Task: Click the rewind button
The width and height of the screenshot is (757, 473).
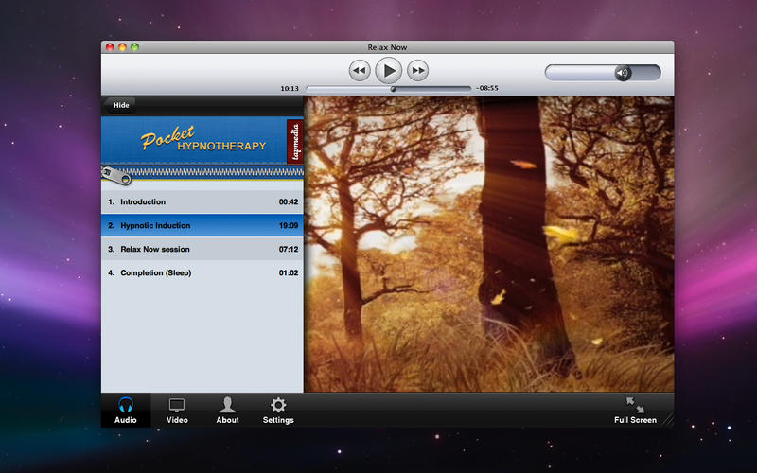Action: pos(359,70)
